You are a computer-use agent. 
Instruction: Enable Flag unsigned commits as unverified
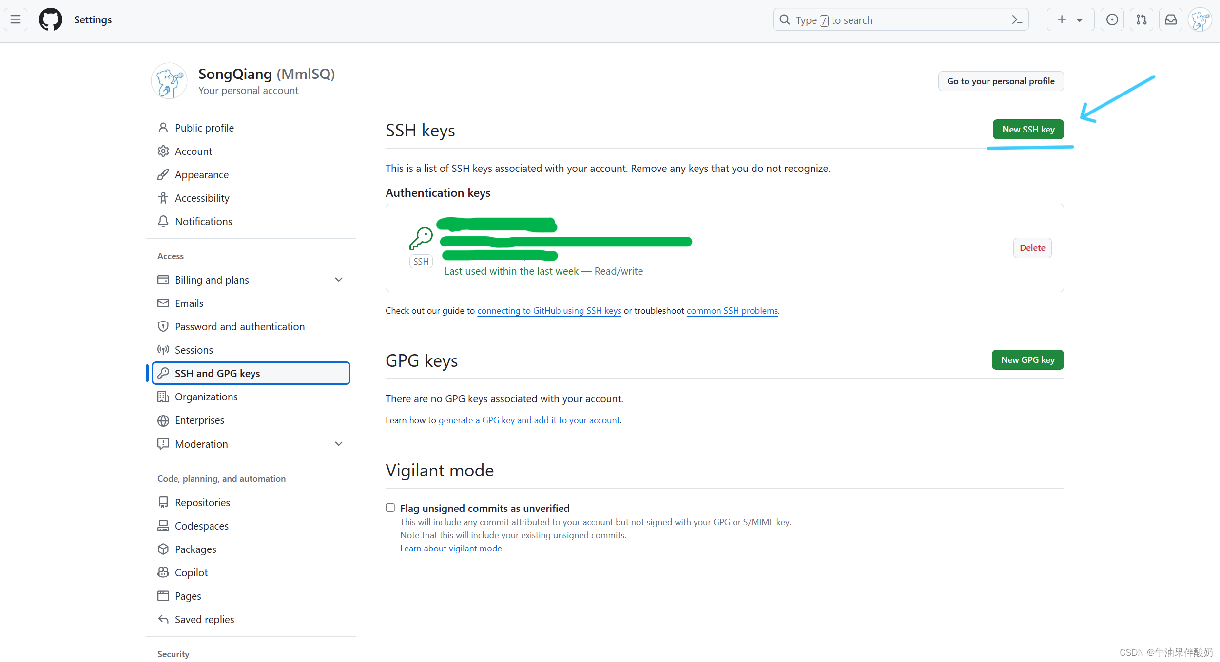coord(390,508)
